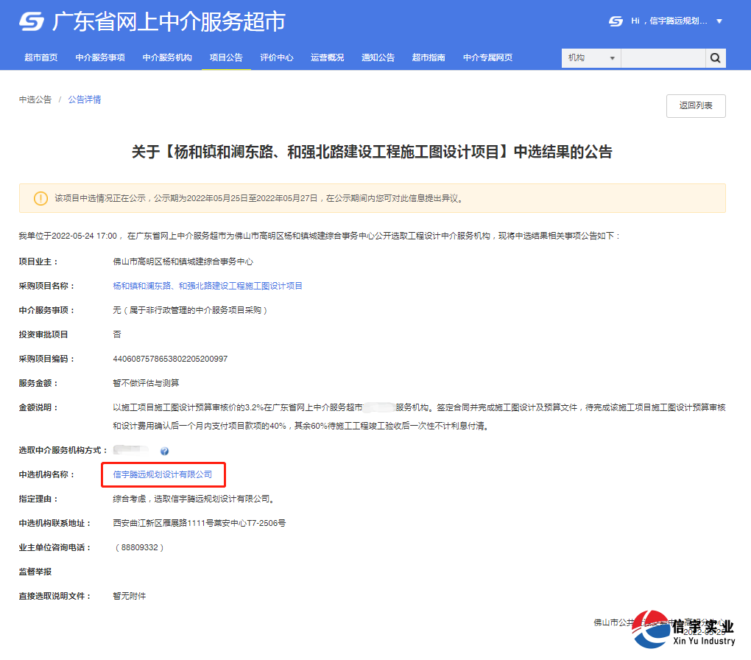The height and width of the screenshot is (660, 751).
Task: Click the 信宇腾远规划设计有限公司 link
Action: [x=162, y=475]
